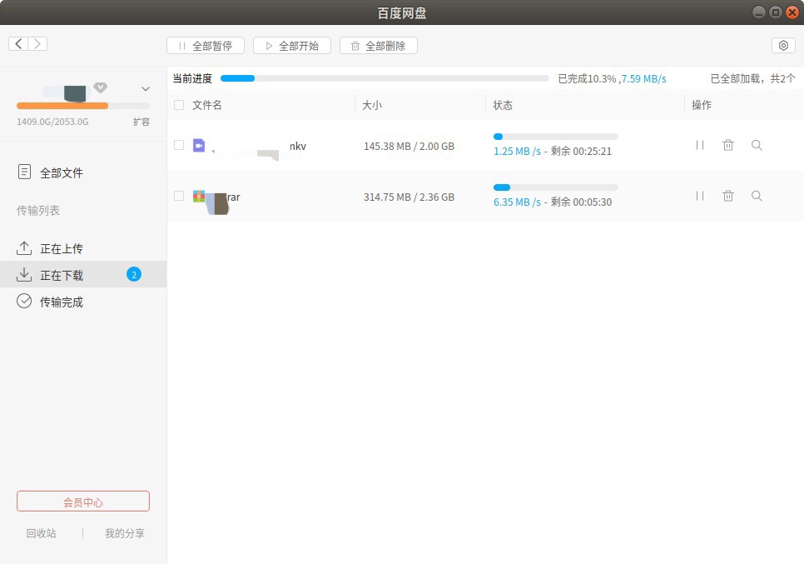Screen dimensions: 804x564
Task: Click size text 314.75 MB / 2.36 GB
Action: (x=409, y=197)
